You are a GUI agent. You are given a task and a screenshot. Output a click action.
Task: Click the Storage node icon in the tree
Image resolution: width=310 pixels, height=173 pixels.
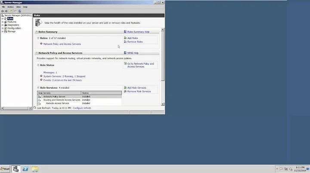(x=6, y=31)
